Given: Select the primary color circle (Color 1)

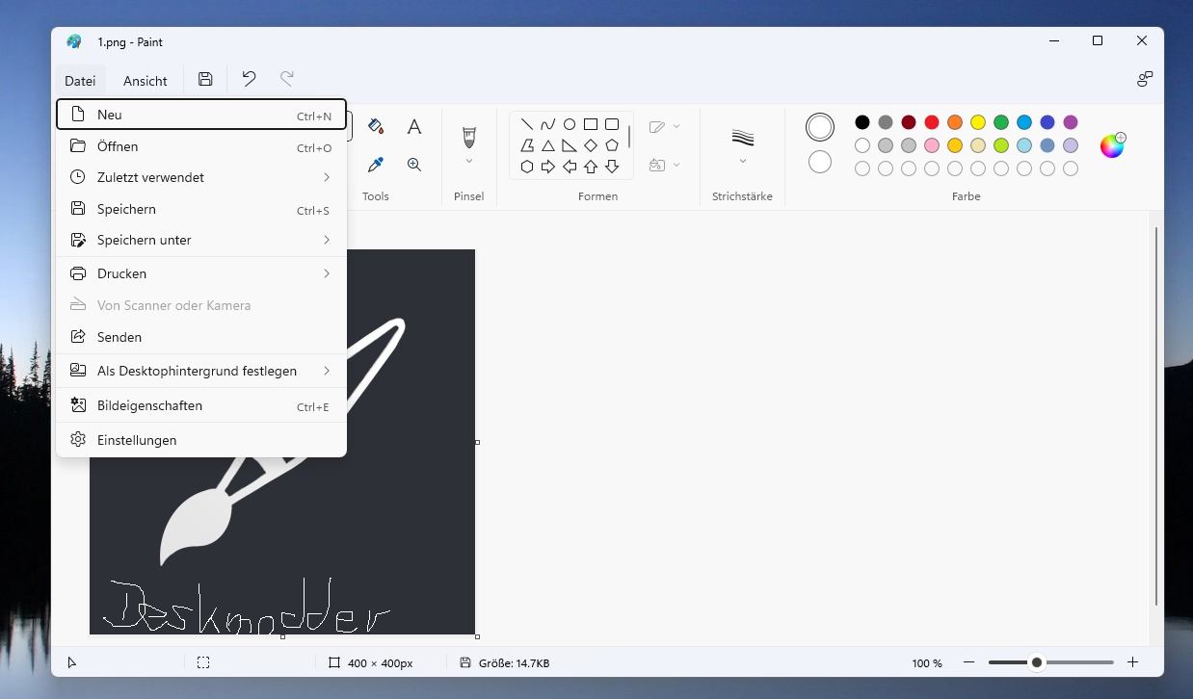Looking at the screenshot, I should (820, 127).
